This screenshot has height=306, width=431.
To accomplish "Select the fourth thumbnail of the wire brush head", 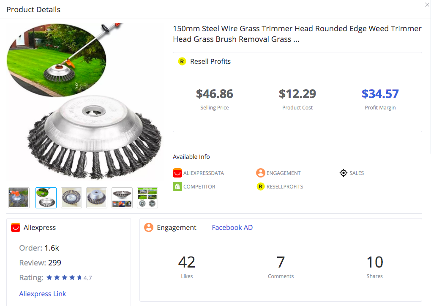I will (x=97, y=198).
